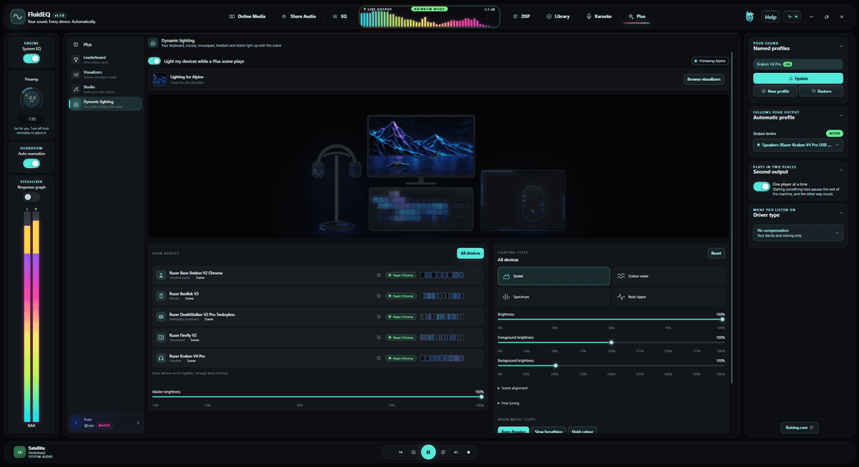
Task: Click the Update profile button
Action: (x=798, y=78)
